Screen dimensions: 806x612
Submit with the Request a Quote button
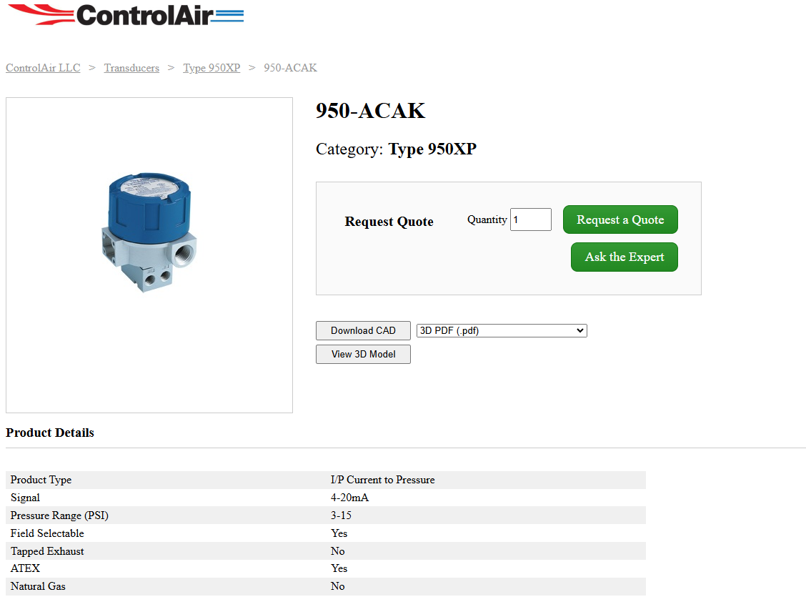pyautogui.click(x=620, y=219)
